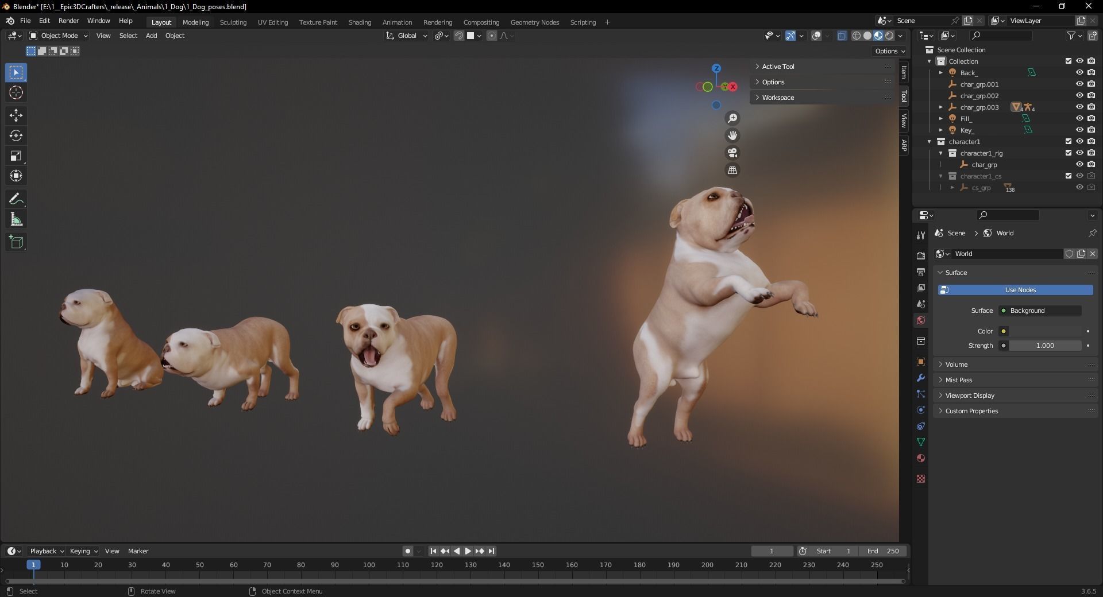This screenshot has width=1103, height=597.
Task: Open the Modifiers wrench properties tab
Action: (921, 378)
